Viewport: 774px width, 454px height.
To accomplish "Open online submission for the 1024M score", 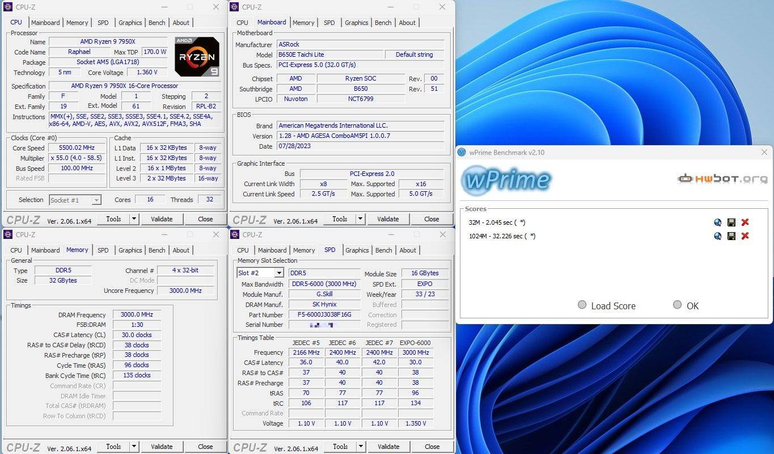I will pos(717,236).
